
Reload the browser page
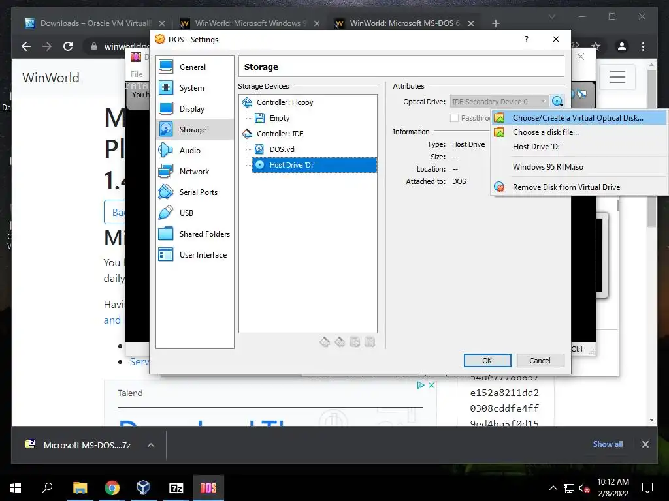(x=68, y=46)
